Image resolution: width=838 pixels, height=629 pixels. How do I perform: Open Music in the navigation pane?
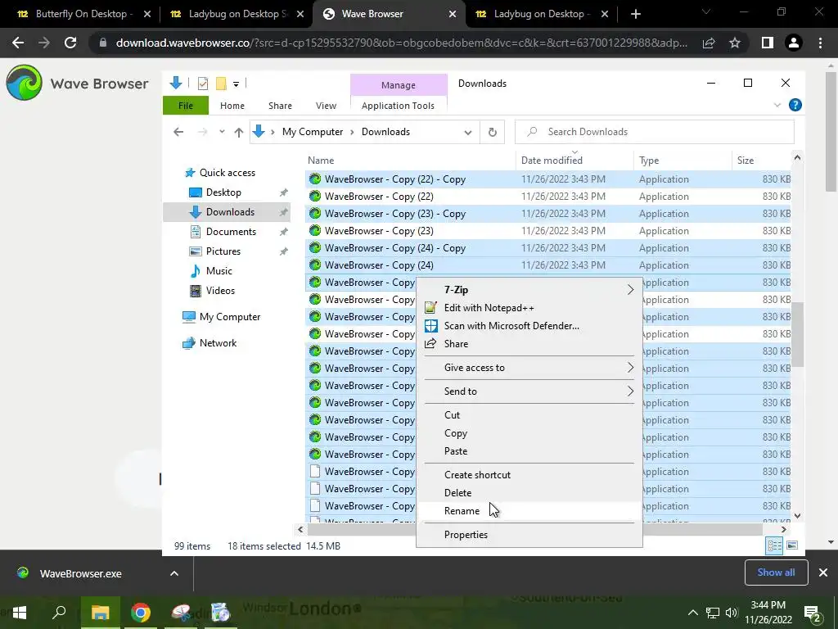point(219,270)
